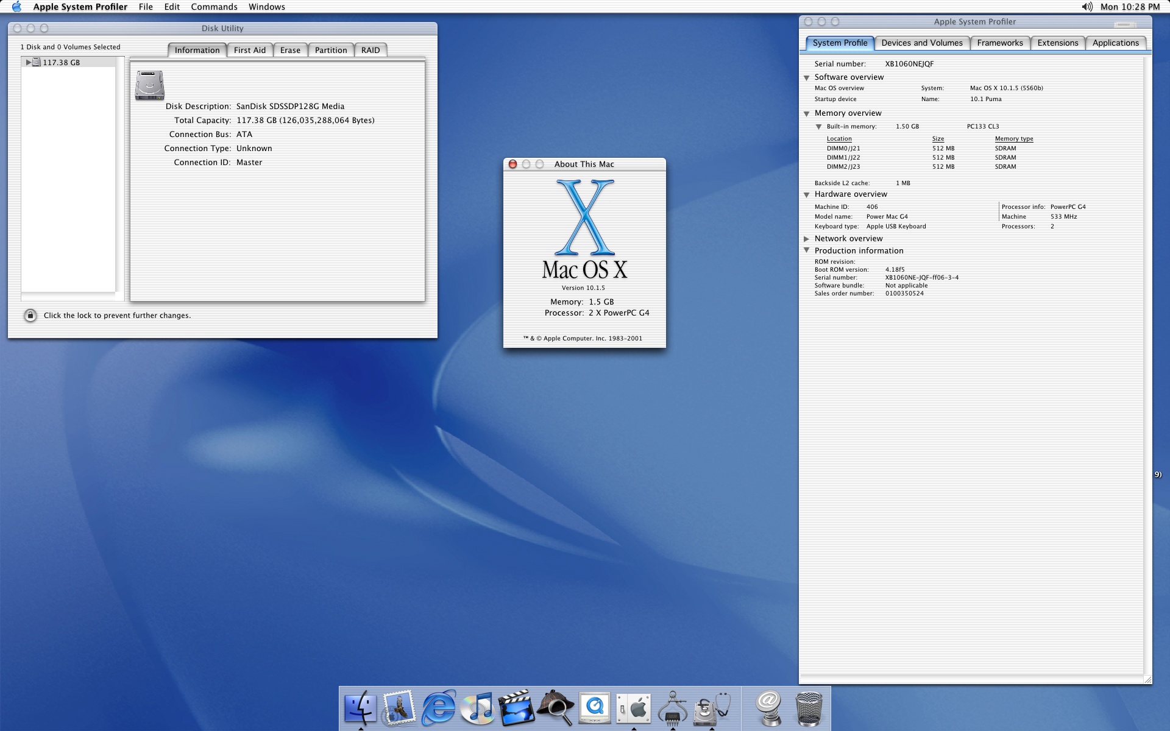Click the lock to prevent changes
1170x731 pixels.
point(30,315)
